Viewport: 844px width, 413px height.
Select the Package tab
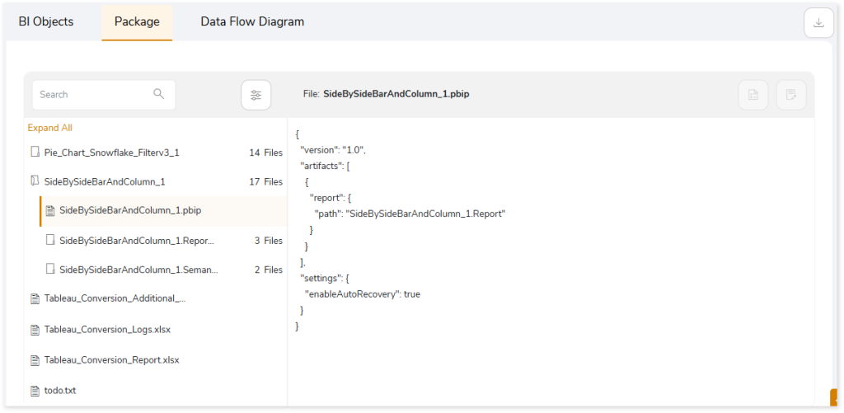[x=137, y=21]
